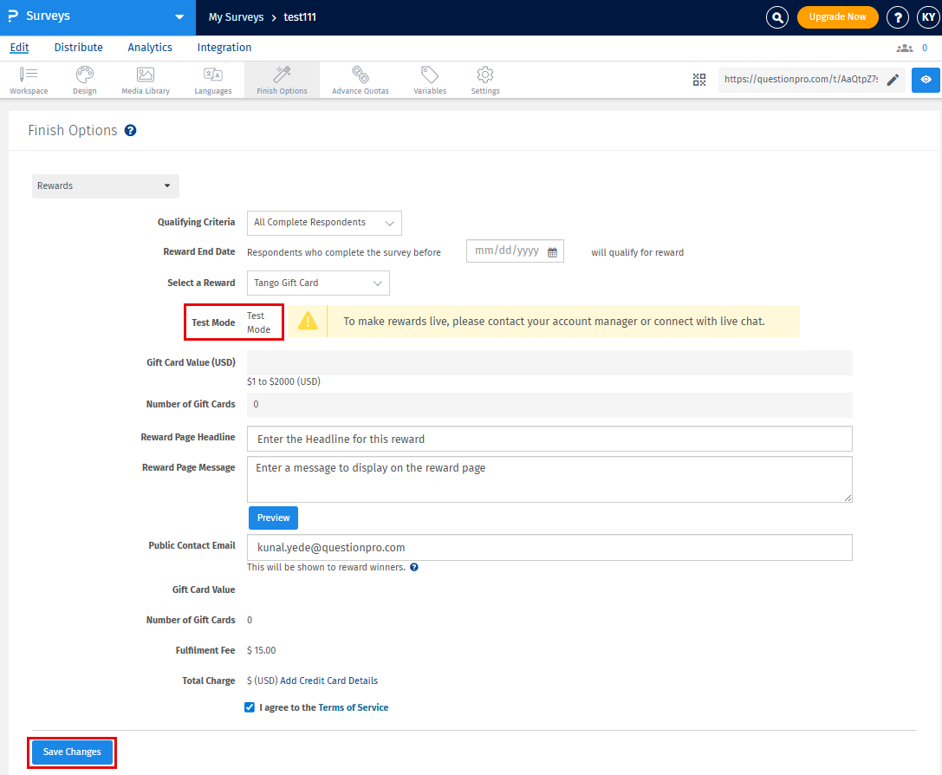Open the Select a Reward dropdown
The height and width of the screenshot is (775, 942).
click(318, 283)
